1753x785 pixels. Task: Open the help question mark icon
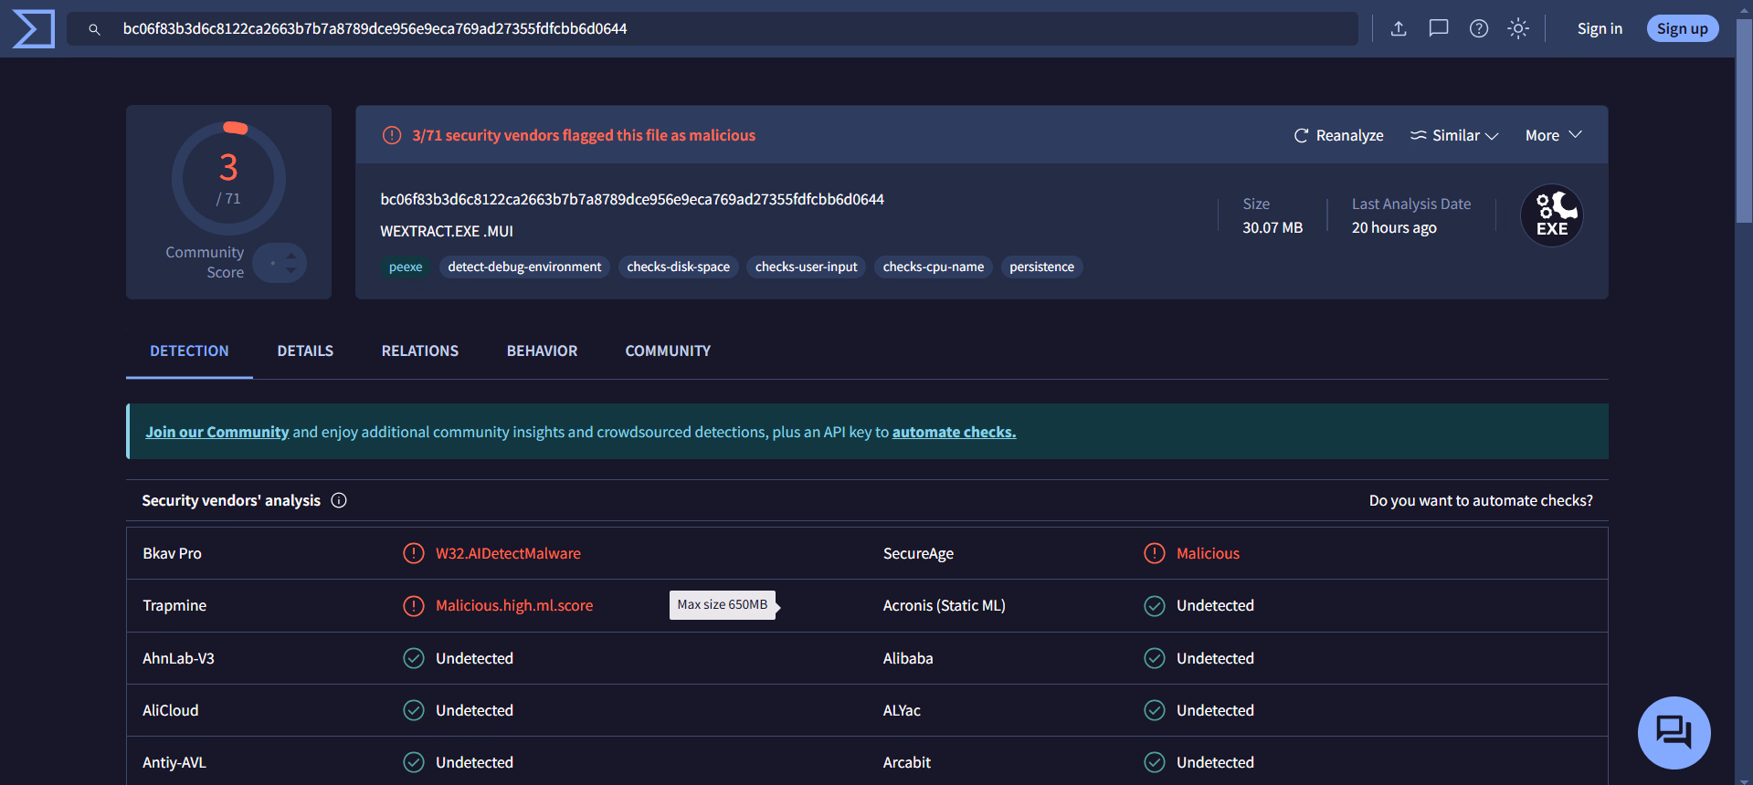pyautogui.click(x=1478, y=28)
